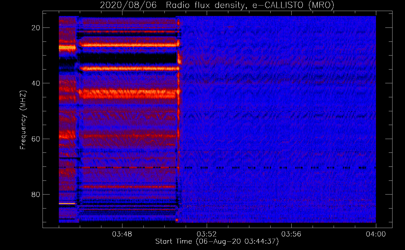
Task: Click the '60' frequency tick label
Action: point(36,139)
